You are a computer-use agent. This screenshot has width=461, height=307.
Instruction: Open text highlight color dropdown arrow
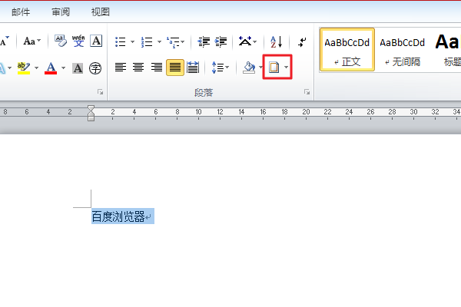tap(36, 68)
